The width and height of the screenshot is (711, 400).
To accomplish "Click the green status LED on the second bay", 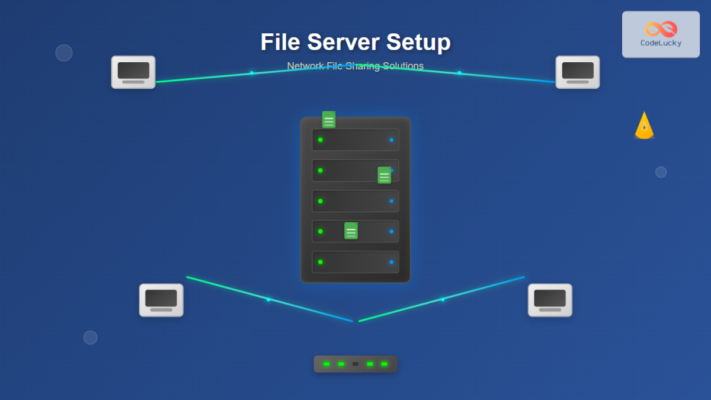I will pos(320,170).
